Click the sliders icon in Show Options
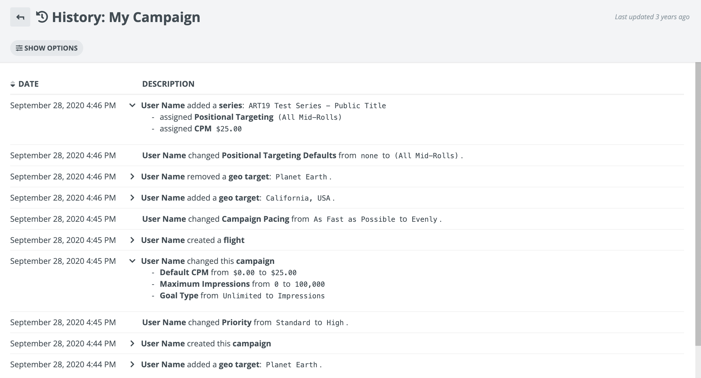 [x=19, y=48]
